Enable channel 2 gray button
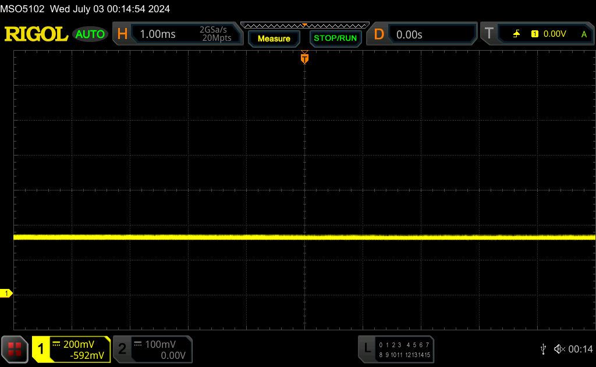This screenshot has height=367, width=596. [x=122, y=349]
